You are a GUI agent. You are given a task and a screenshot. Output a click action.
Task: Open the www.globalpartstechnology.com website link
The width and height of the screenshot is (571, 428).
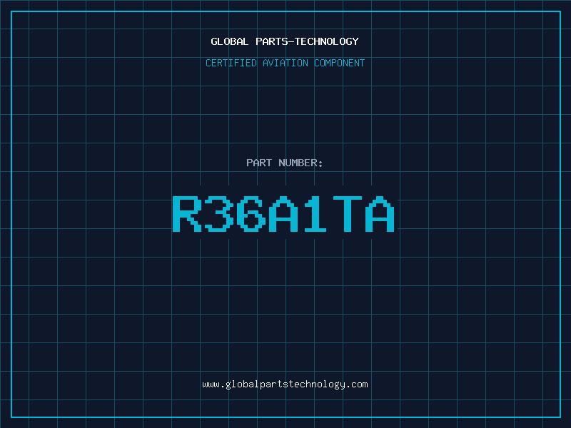285,384
